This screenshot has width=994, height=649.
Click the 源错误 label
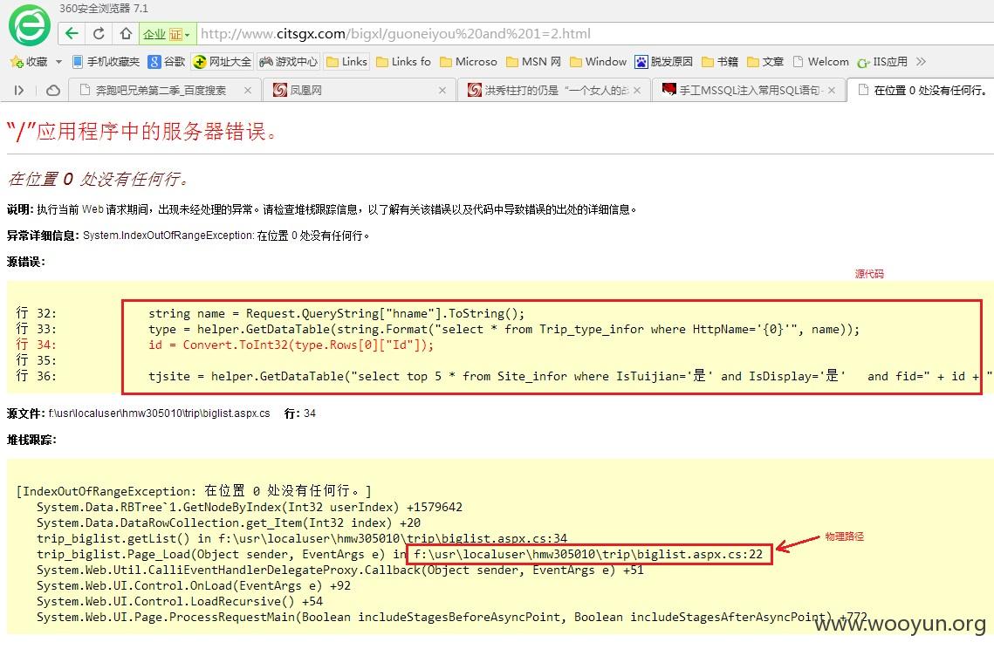click(x=26, y=262)
